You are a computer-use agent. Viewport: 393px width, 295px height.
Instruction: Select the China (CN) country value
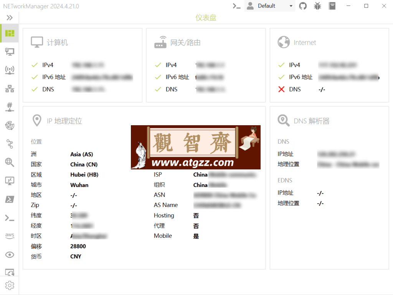point(84,164)
